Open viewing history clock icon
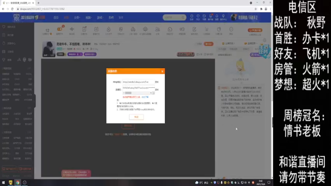Image resolution: width=331 pixels, height=186 pixels. pyautogui.click(x=192, y=17)
